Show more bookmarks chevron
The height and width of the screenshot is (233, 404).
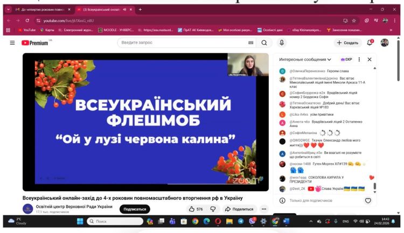pos(391,30)
